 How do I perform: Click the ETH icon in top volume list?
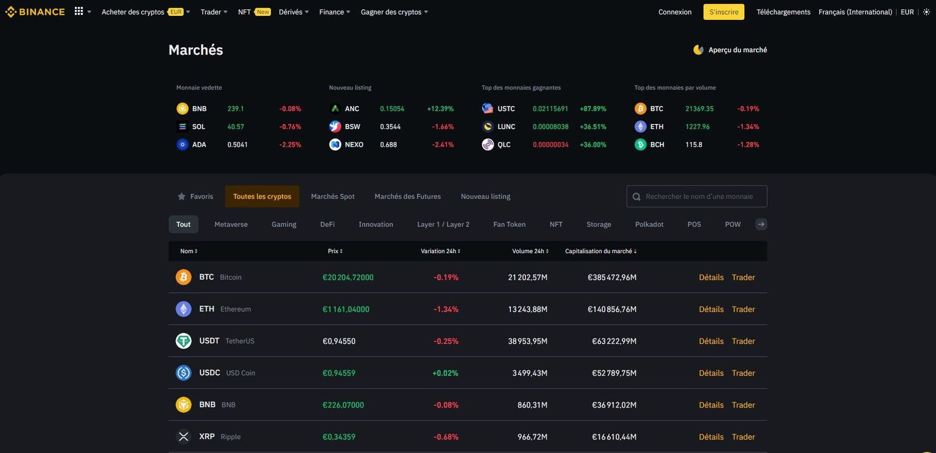click(x=641, y=126)
